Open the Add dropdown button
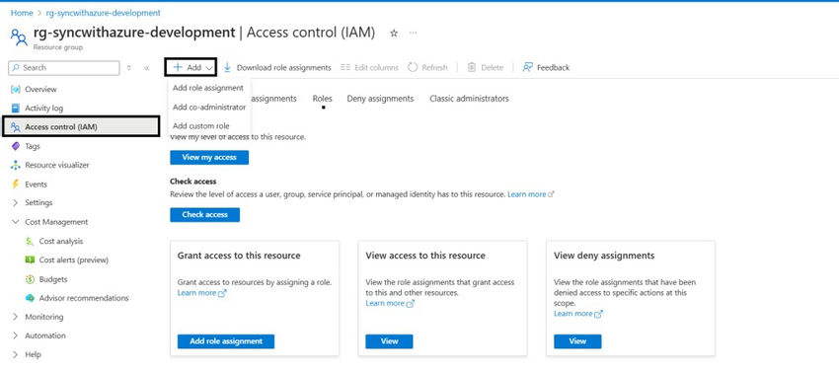This screenshot has height=371, width=839. click(x=191, y=67)
